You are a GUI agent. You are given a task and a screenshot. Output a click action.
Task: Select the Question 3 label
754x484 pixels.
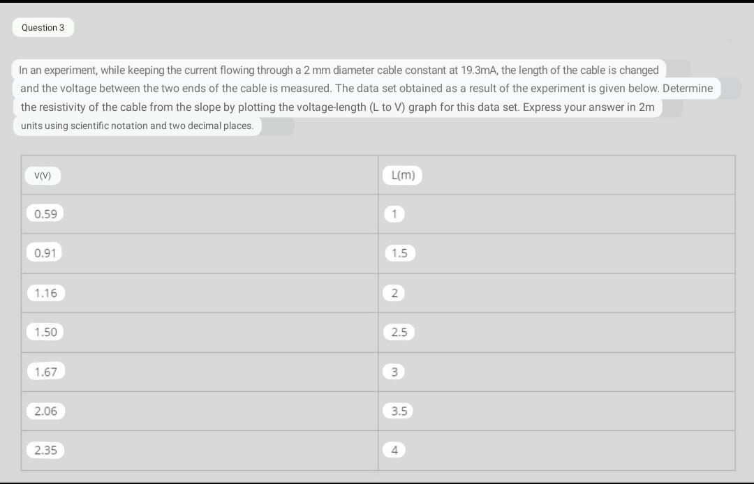pyautogui.click(x=43, y=27)
